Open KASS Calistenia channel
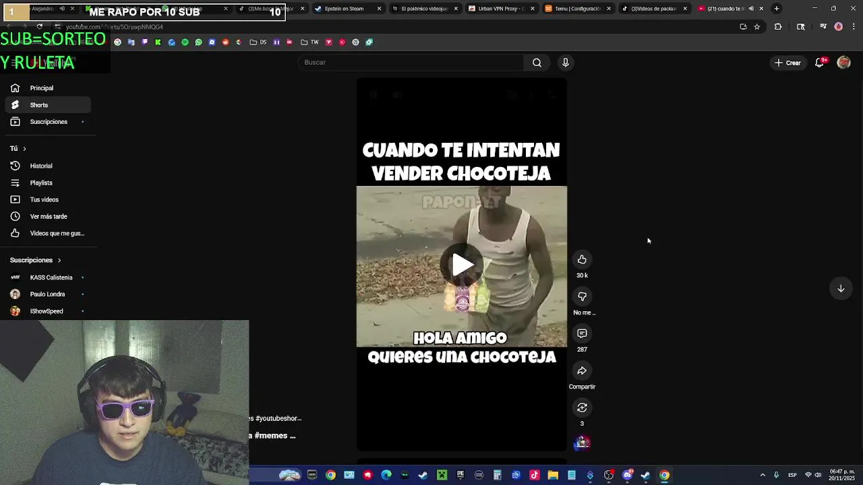863x485 pixels. tap(47, 278)
